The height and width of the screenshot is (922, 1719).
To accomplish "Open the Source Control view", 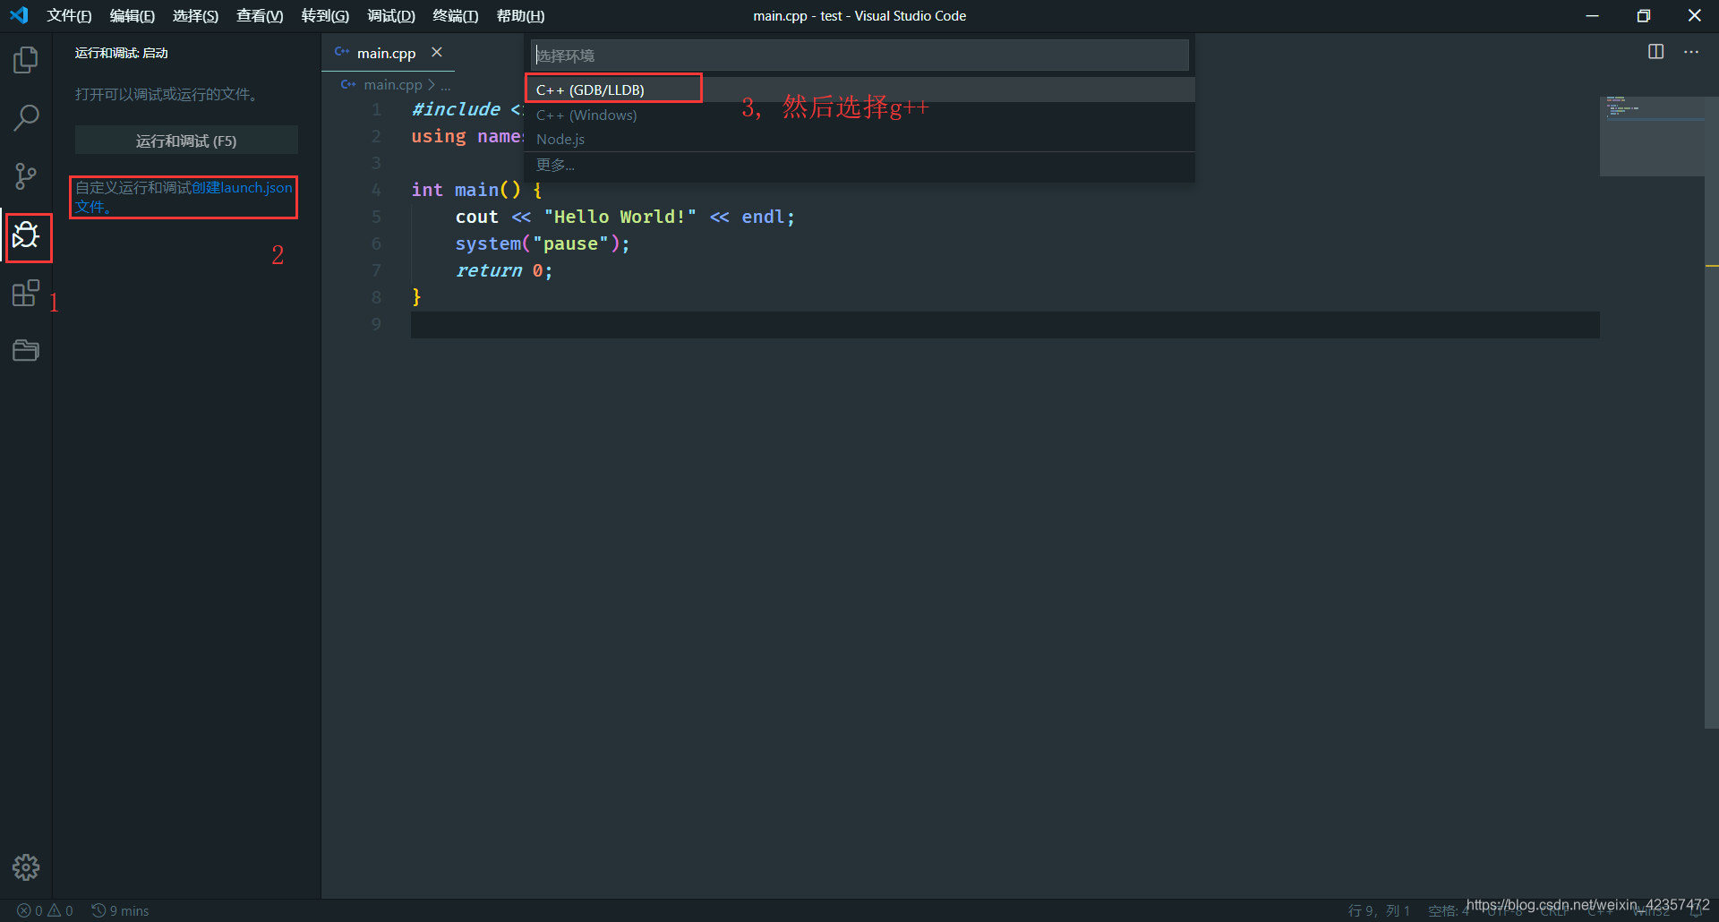I will click(x=26, y=176).
